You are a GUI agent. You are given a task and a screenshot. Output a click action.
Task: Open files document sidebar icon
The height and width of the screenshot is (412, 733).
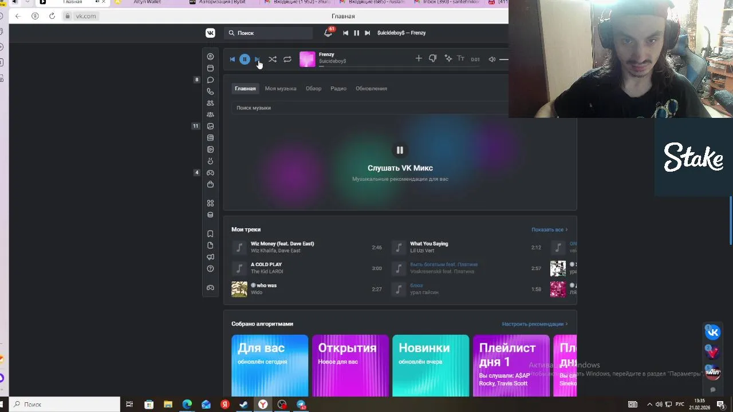210,245
